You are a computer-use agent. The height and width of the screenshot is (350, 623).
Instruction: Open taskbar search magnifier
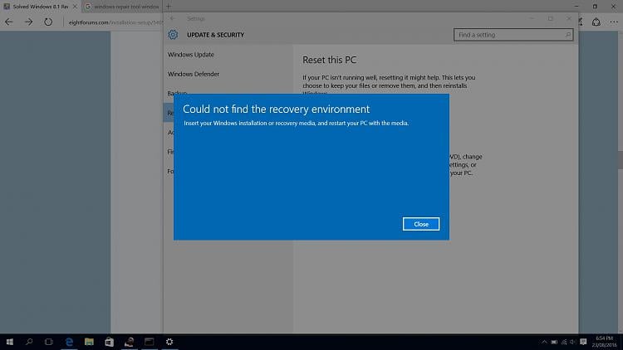click(x=29, y=342)
